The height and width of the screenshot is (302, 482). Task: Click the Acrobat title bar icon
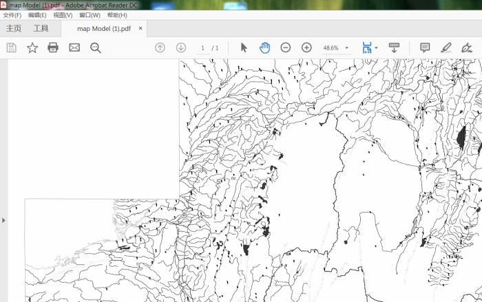pos(3,5)
